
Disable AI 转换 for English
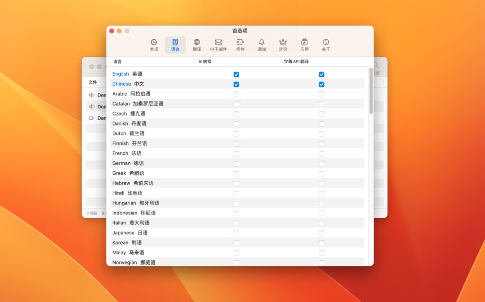(x=236, y=74)
